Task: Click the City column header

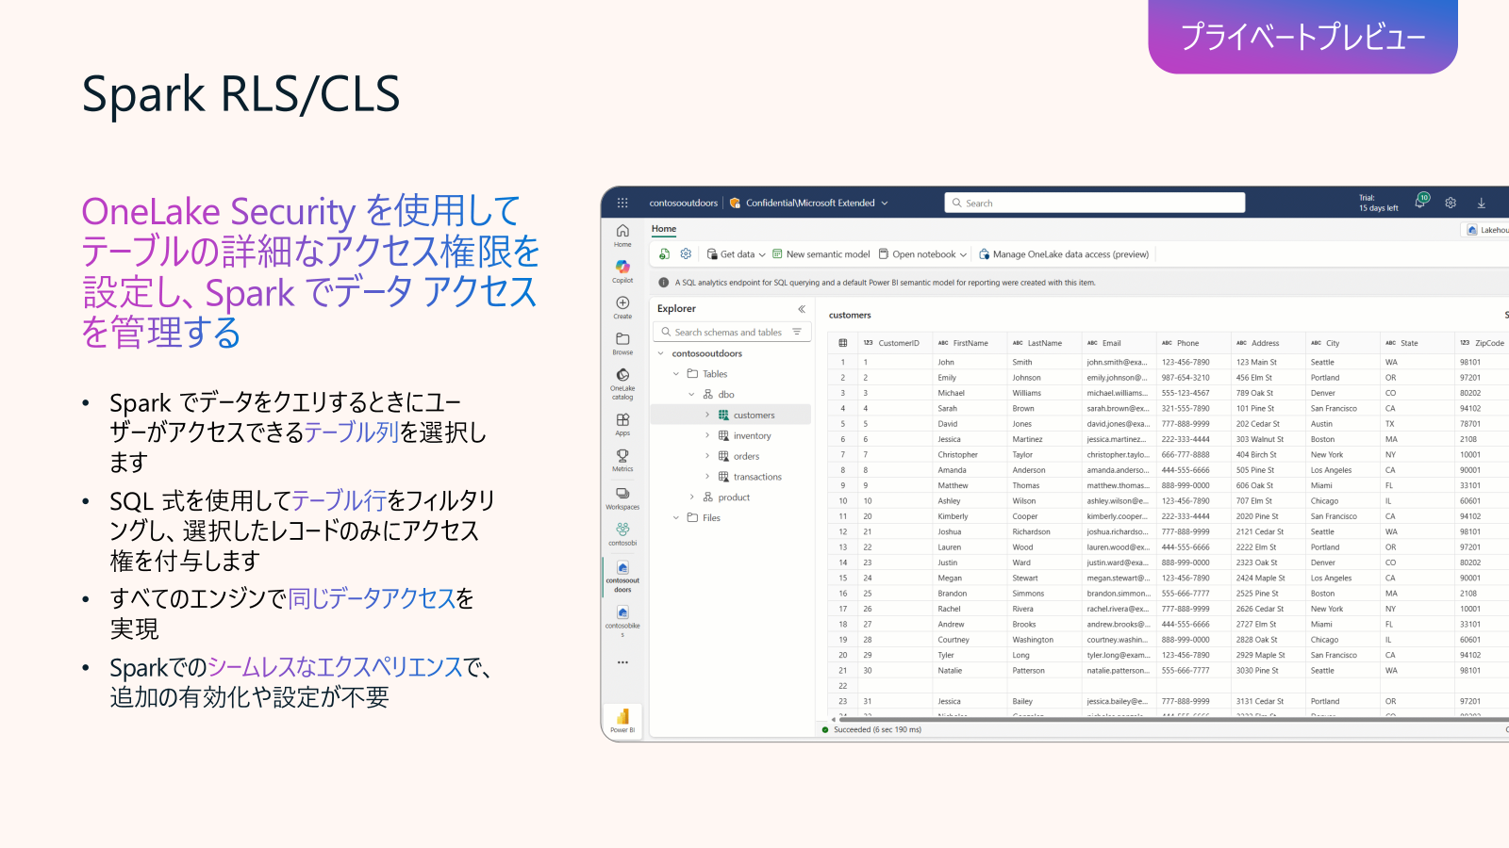Action: (1342, 343)
